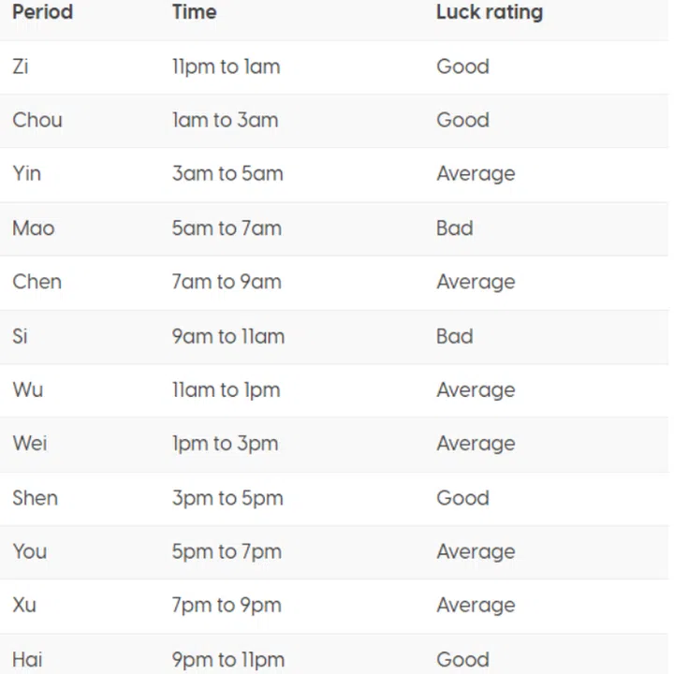Click the Luck rating column header
The image size is (674, 674).
click(489, 13)
